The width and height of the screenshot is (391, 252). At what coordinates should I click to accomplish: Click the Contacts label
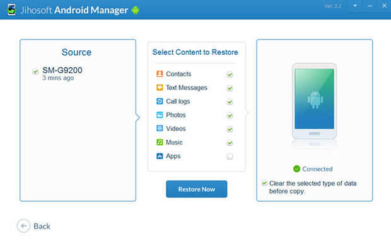click(x=178, y=74)
